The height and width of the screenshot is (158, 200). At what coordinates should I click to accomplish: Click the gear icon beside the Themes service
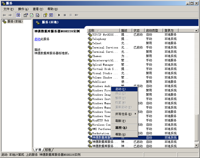click(90, 56)
